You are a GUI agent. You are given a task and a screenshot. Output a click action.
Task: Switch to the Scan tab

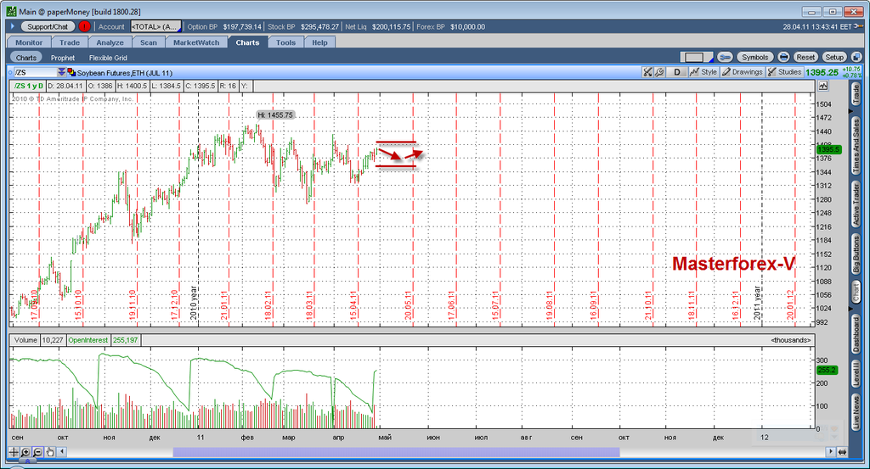point(148,42)
